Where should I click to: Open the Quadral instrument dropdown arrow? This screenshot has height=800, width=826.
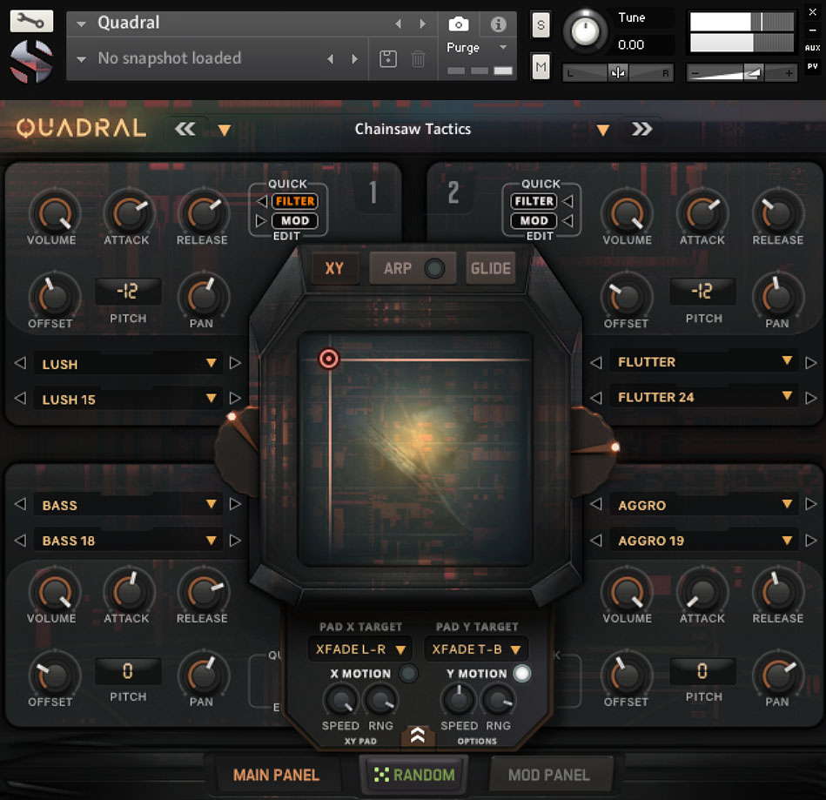pyautogui.click(x=81, y=24)
